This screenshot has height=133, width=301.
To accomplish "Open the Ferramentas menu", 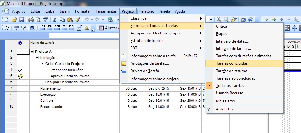I will pyautogui.click(x=106, y=11).
